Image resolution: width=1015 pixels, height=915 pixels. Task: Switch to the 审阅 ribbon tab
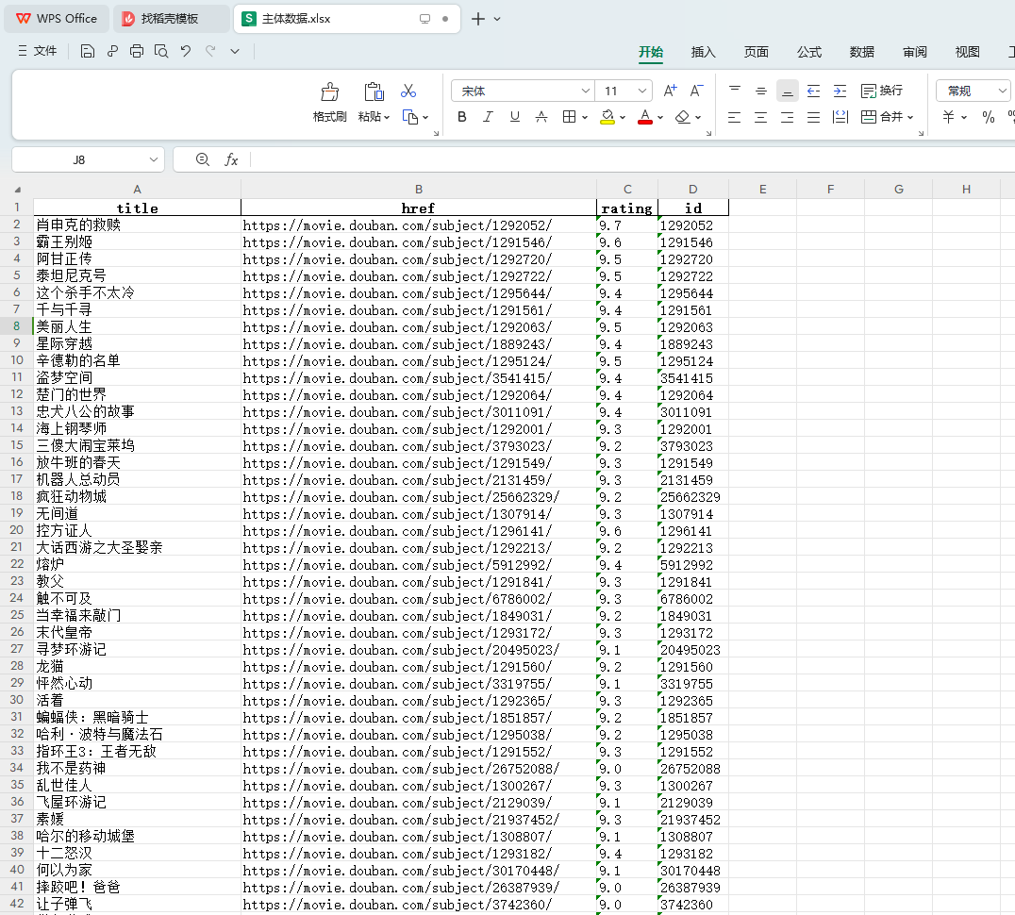click(x=915, y=52)
